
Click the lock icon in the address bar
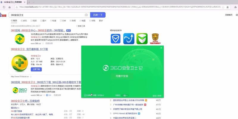click(17, 7)
